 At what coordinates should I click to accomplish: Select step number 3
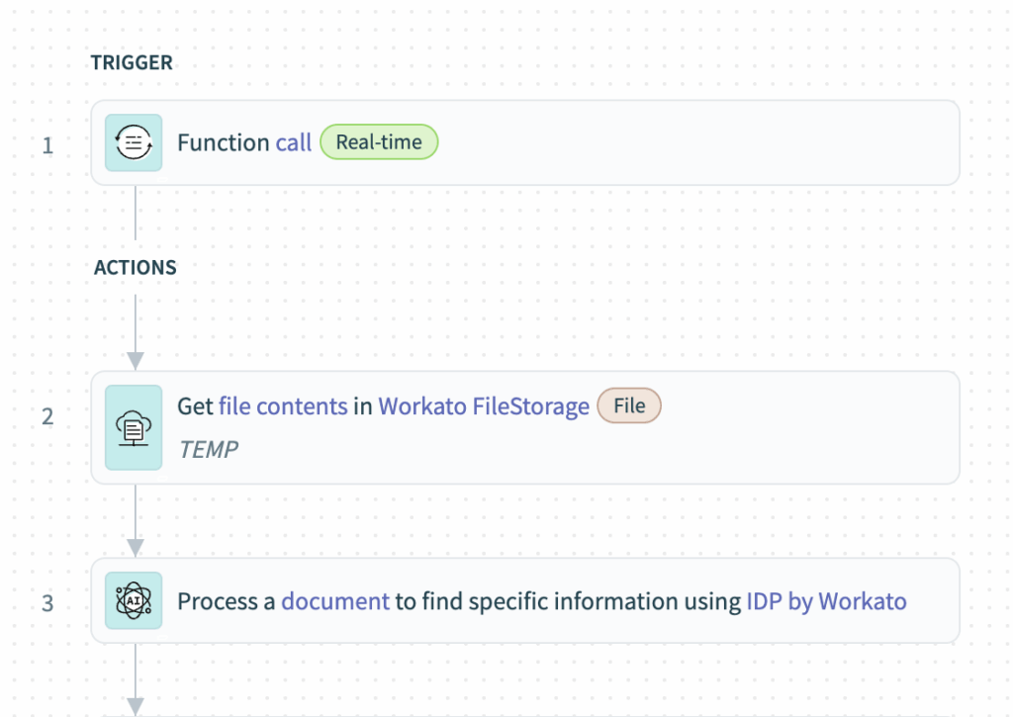pos(47,603)
